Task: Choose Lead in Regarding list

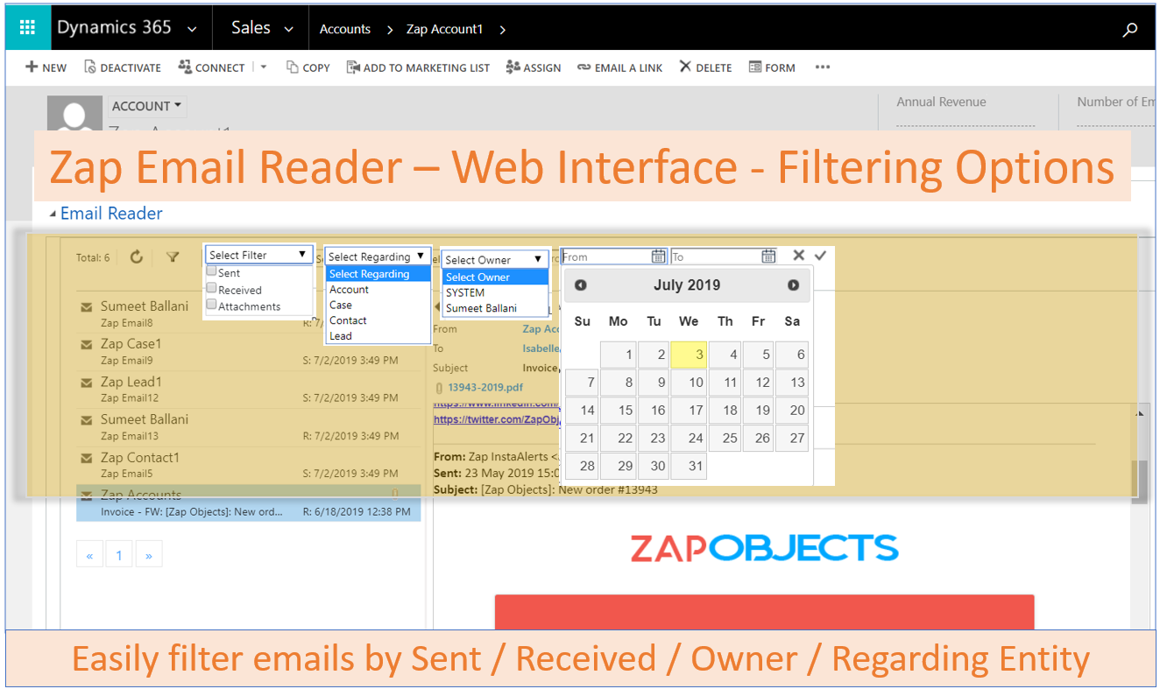Action: pyautogui.click(x=378, y=336)
